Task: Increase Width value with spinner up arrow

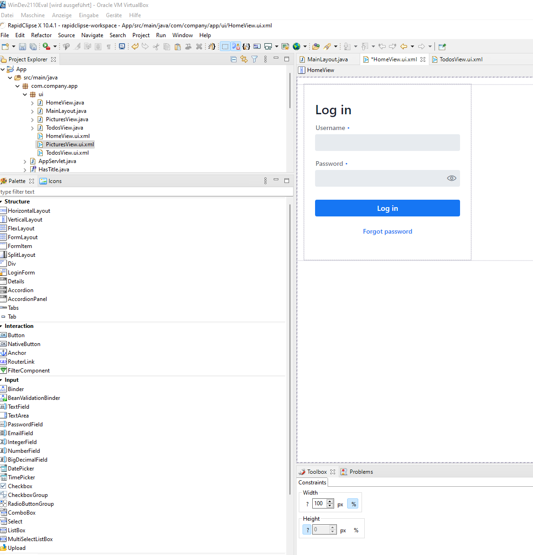Action: click(330, 502)
